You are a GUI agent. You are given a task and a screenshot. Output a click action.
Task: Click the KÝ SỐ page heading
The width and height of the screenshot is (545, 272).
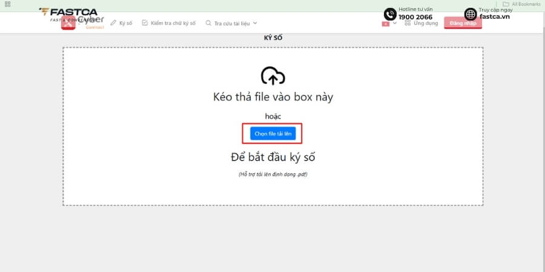(x=273, y=38)
